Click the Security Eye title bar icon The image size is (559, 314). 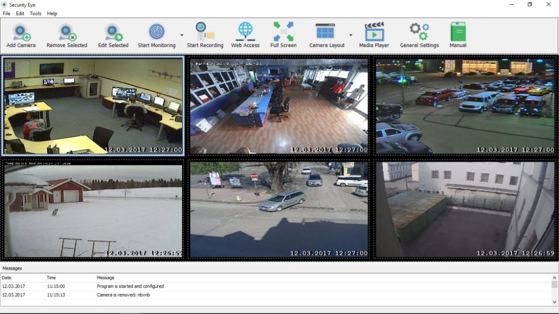click(x=5, y=5)
